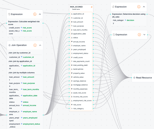This screenshot has width=154, height=129.
Task: Click the Expression icon on the weighted risk score node
Action: click(x=9, y=14)
